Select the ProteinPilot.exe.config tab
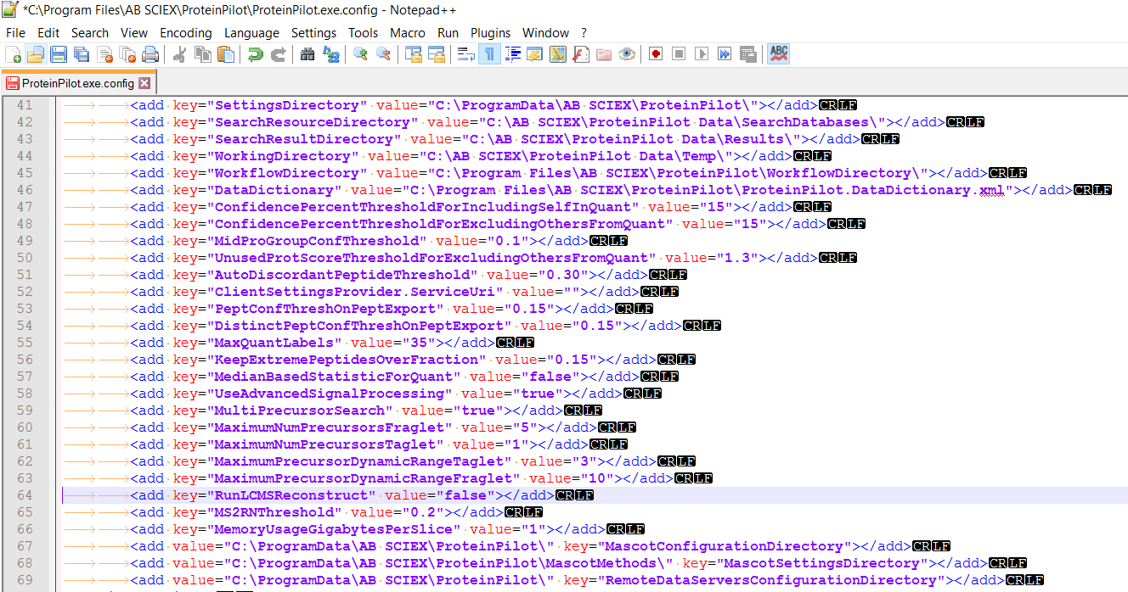This screenshot has width=1128, height=592. [x=78, y=83]
